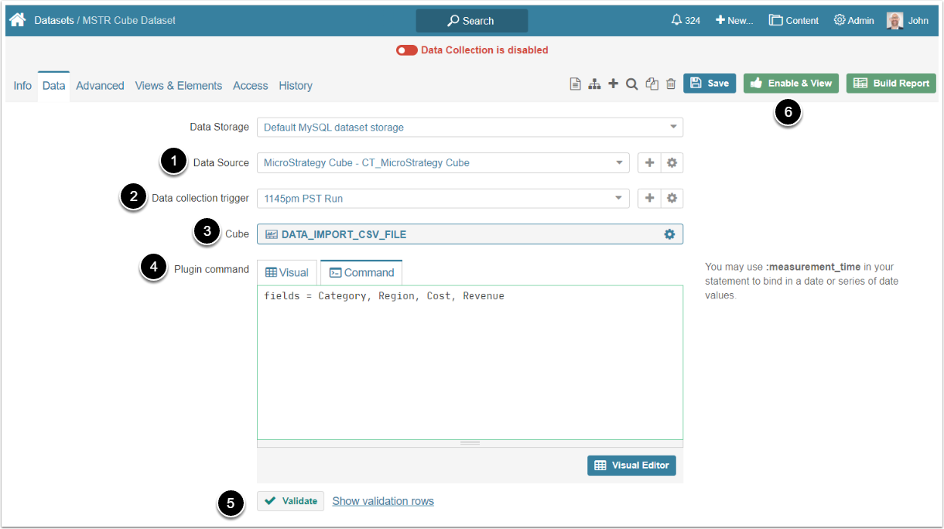Click the magnifier preview icon in toolbar

[631, 84]
